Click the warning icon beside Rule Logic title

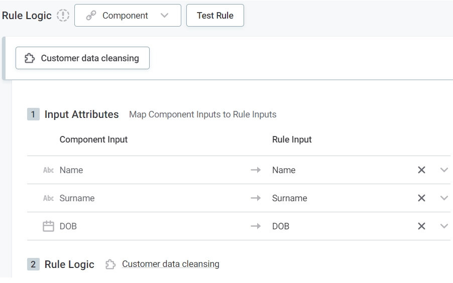[63, 16]
